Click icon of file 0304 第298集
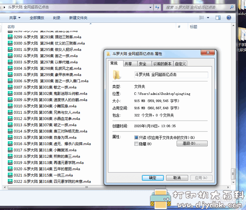The height and width of the screenshot is (210, 246). pos(10,68)
